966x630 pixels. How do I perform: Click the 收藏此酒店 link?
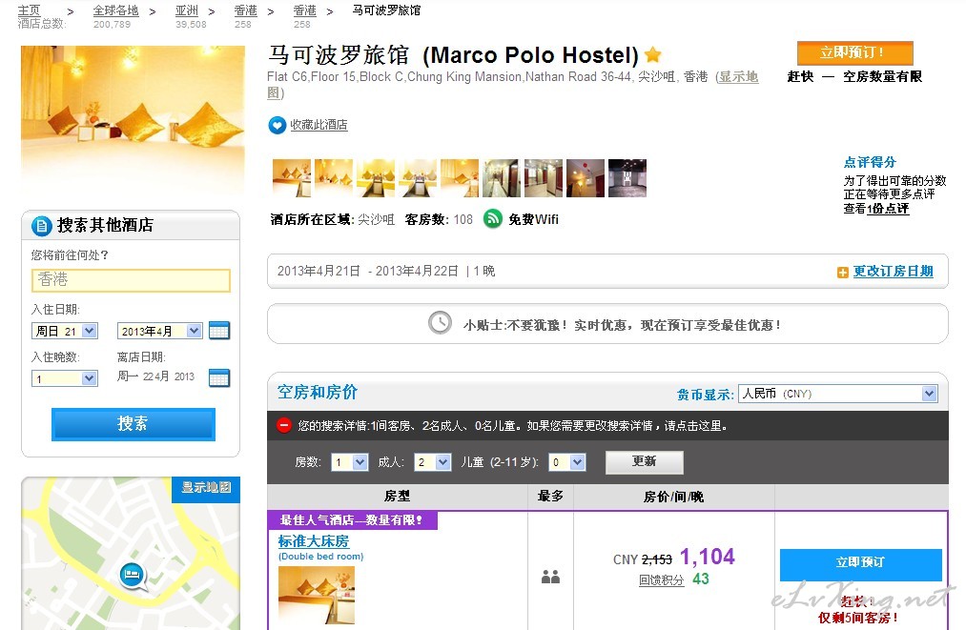319,125
